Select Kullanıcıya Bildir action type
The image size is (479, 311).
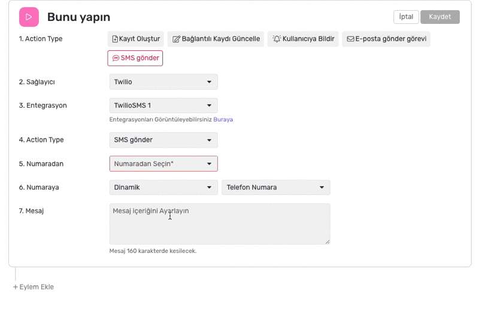pyautogui.click(x=303, y=39)
